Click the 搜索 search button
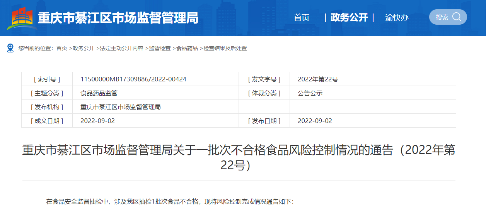 [x=448, y=17]
